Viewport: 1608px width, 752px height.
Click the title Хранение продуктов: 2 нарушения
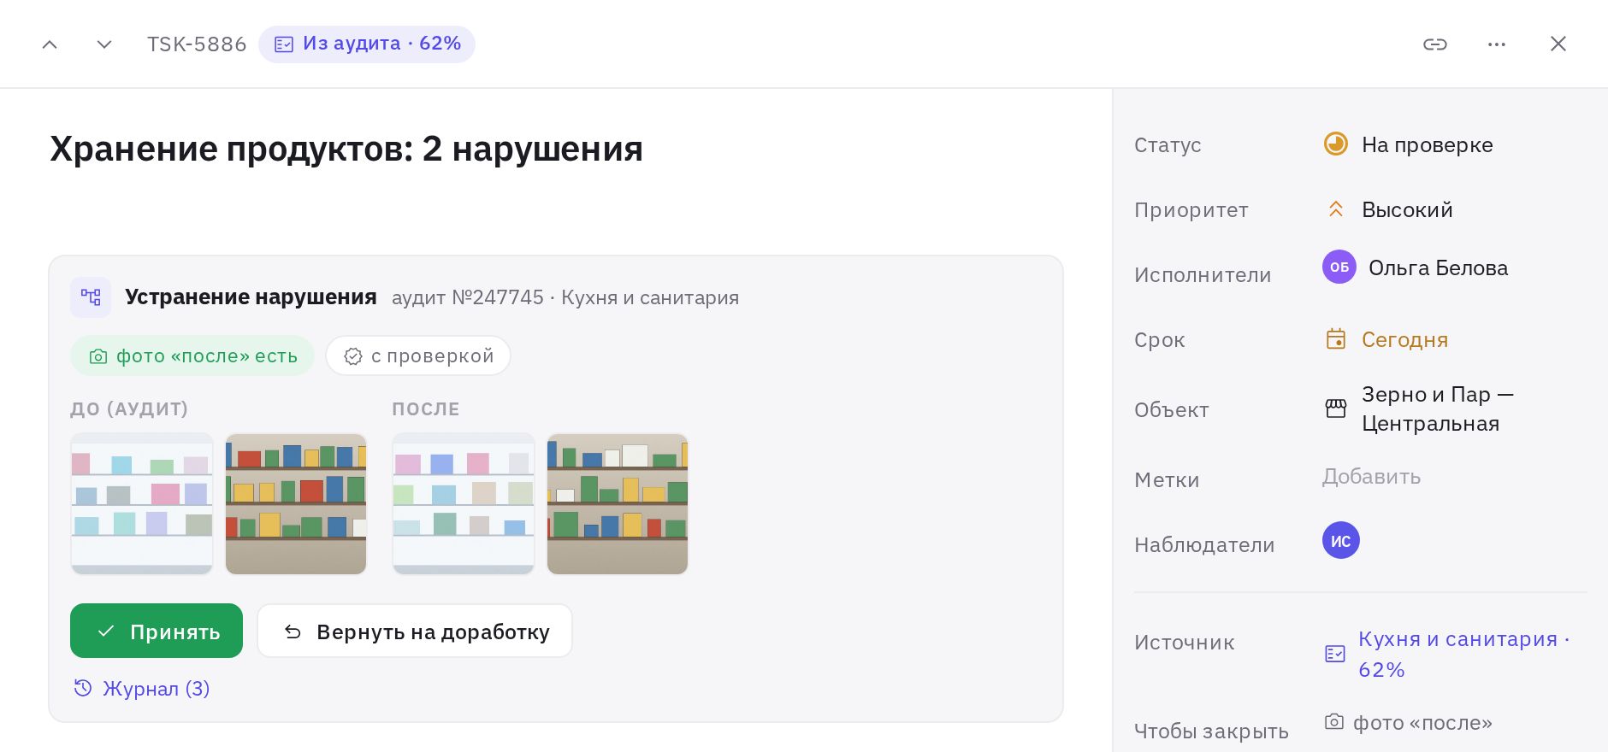[x=346, y=149]
